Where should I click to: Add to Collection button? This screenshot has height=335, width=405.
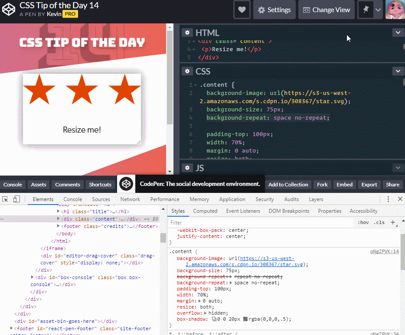[288, 185]
